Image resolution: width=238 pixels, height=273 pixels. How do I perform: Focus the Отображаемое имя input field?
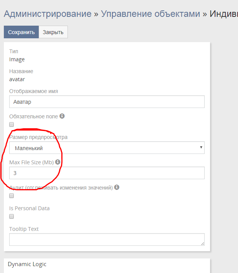click(107, 102)
